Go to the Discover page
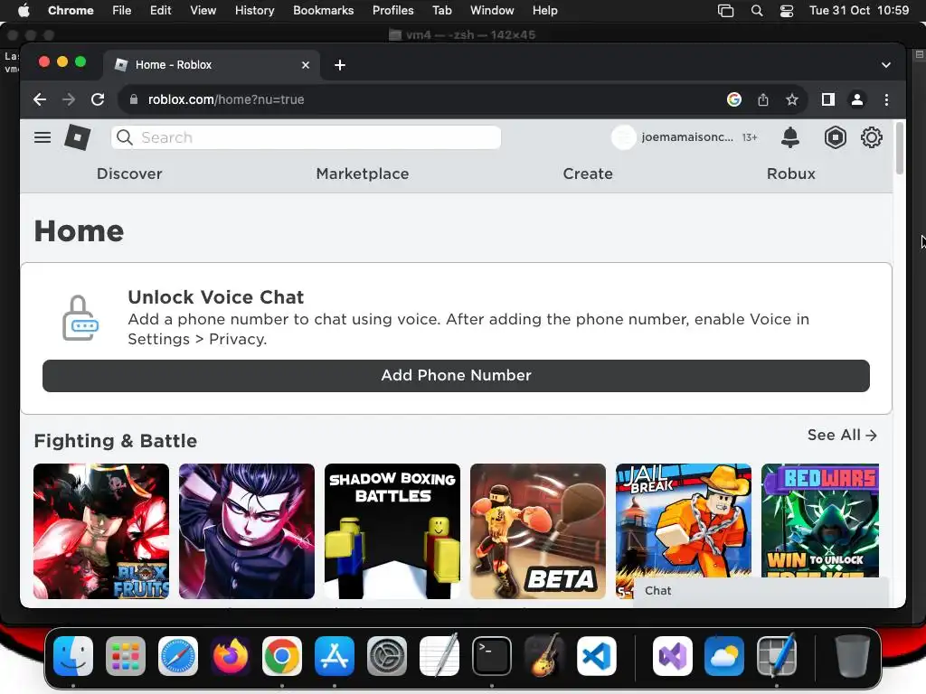The width and height of the screenshot is (926, 694). point(129,173)
